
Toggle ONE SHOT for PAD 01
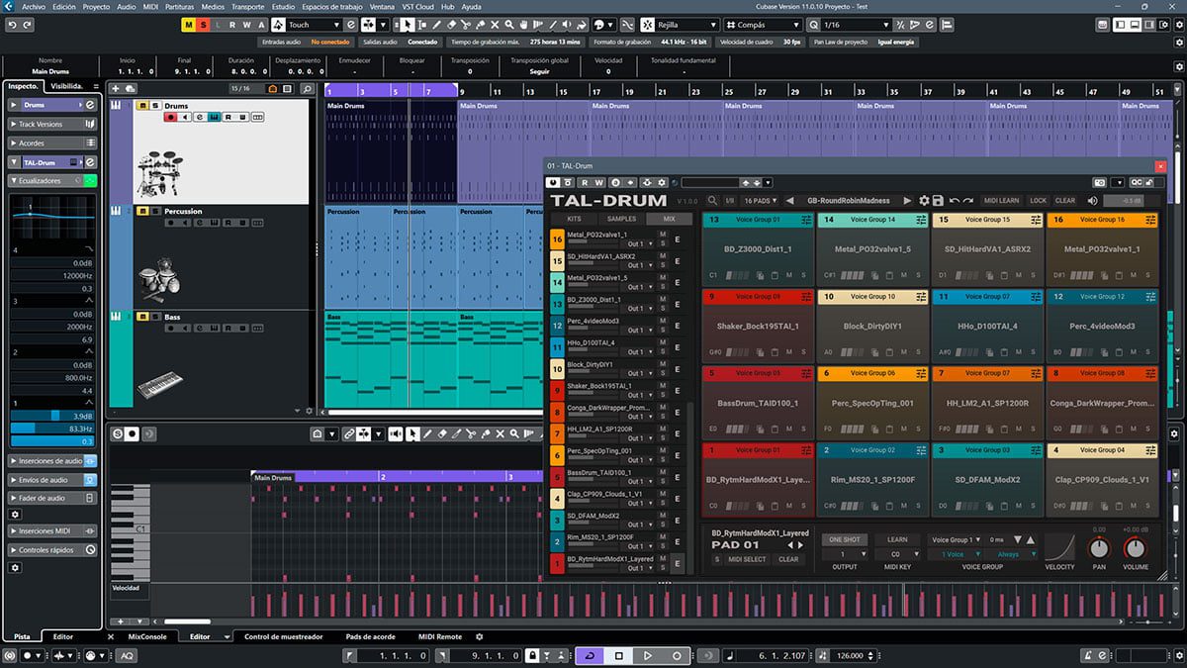(x=844, y=539)
